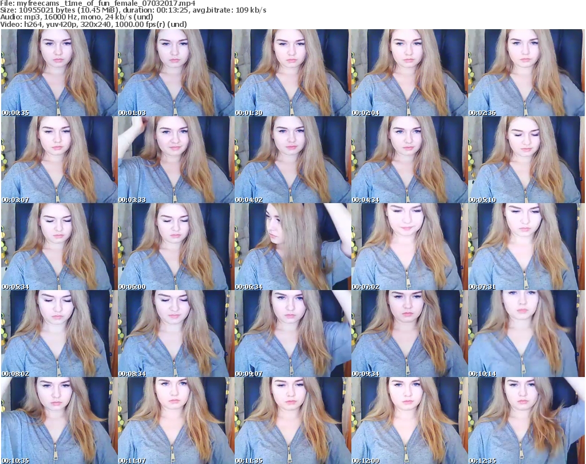Click the File name header line
This screenshot has width=586, height=464.
click(98, 3)
